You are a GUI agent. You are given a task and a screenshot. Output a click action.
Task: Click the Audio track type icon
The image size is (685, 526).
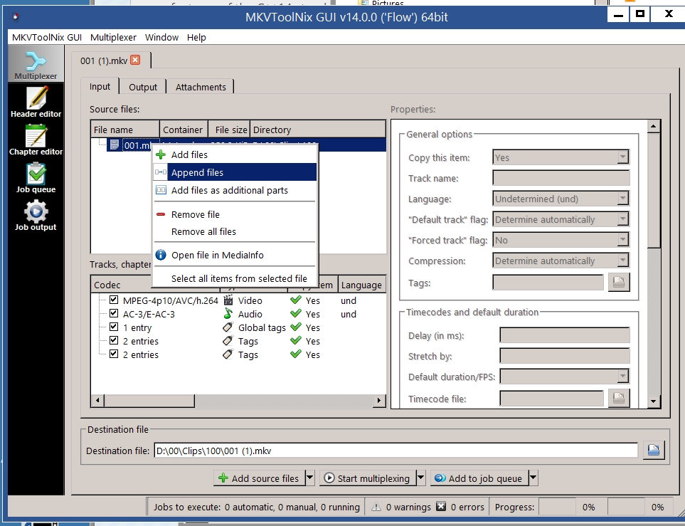(x=228, y=313)
